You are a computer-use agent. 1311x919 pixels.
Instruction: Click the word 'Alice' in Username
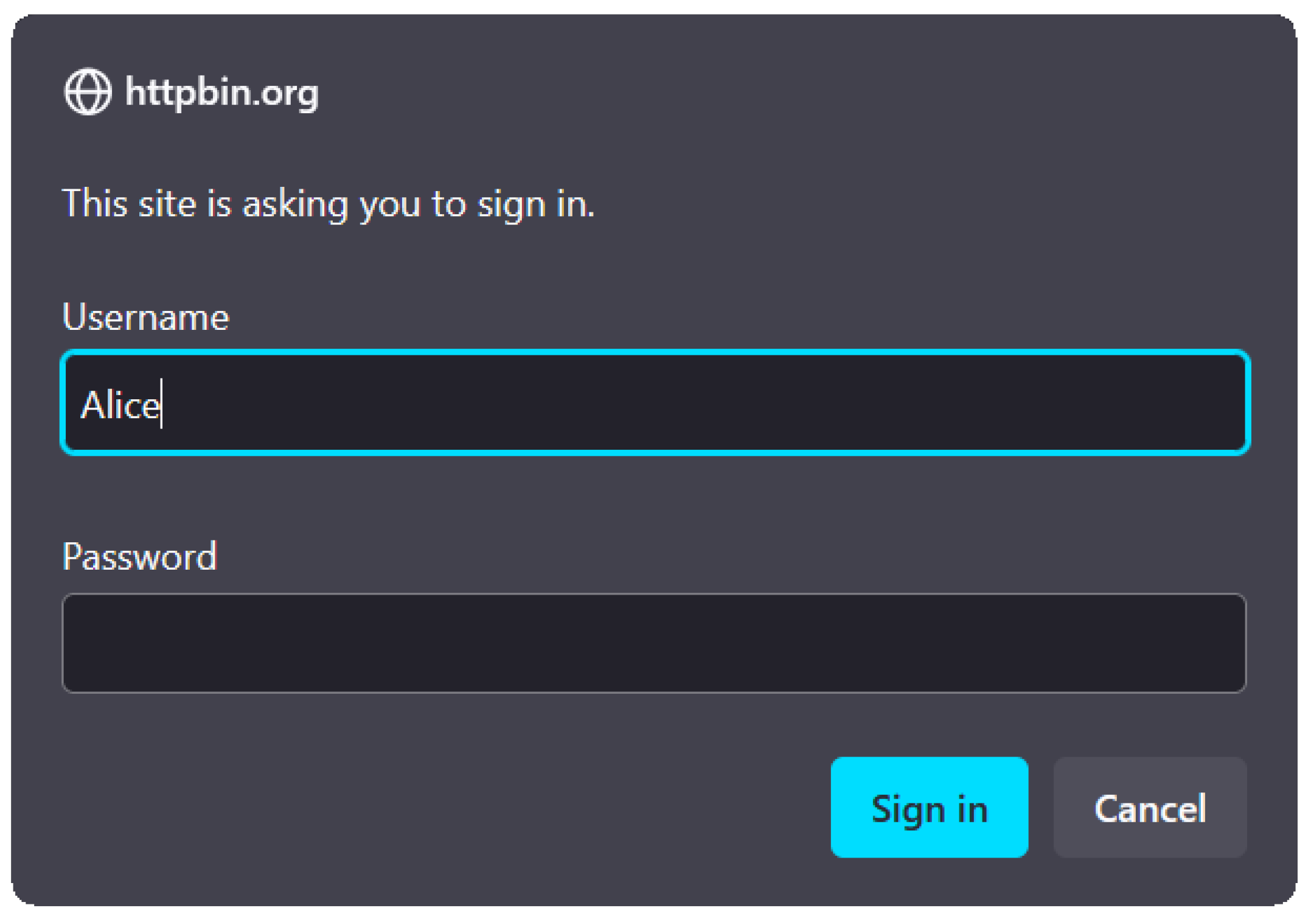tap(120, 405)
